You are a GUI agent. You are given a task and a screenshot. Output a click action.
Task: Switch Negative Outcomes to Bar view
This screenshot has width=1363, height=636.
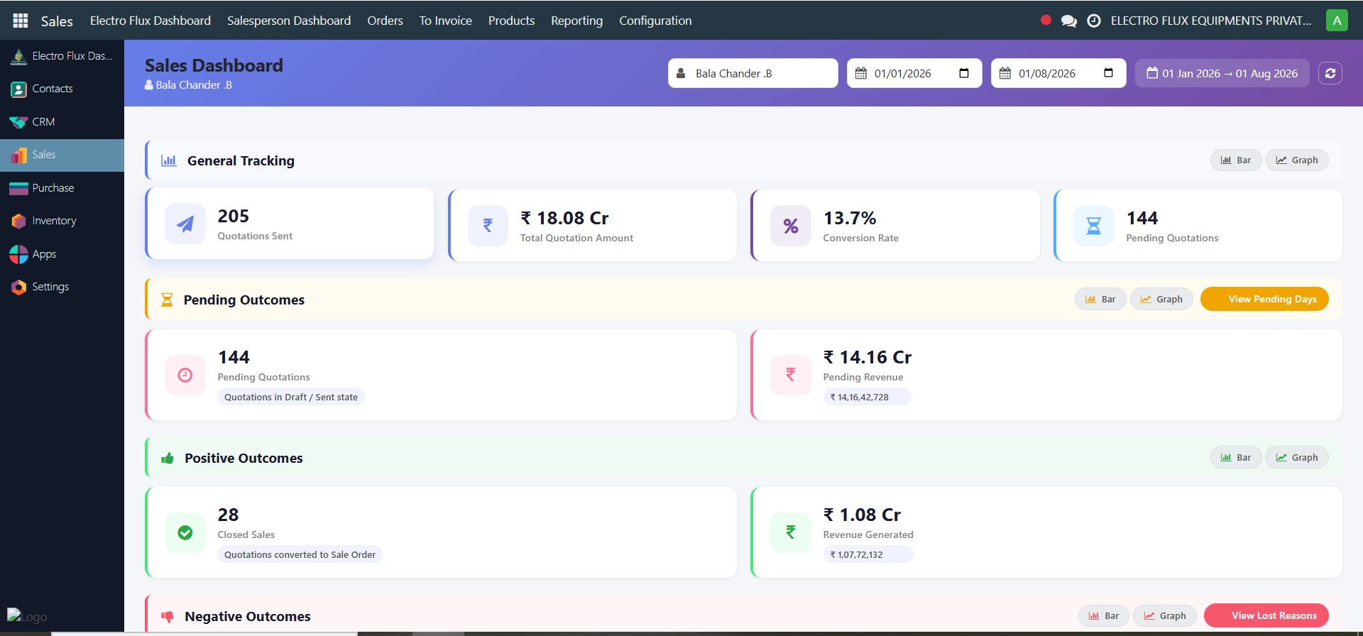tap(1104, 615)
